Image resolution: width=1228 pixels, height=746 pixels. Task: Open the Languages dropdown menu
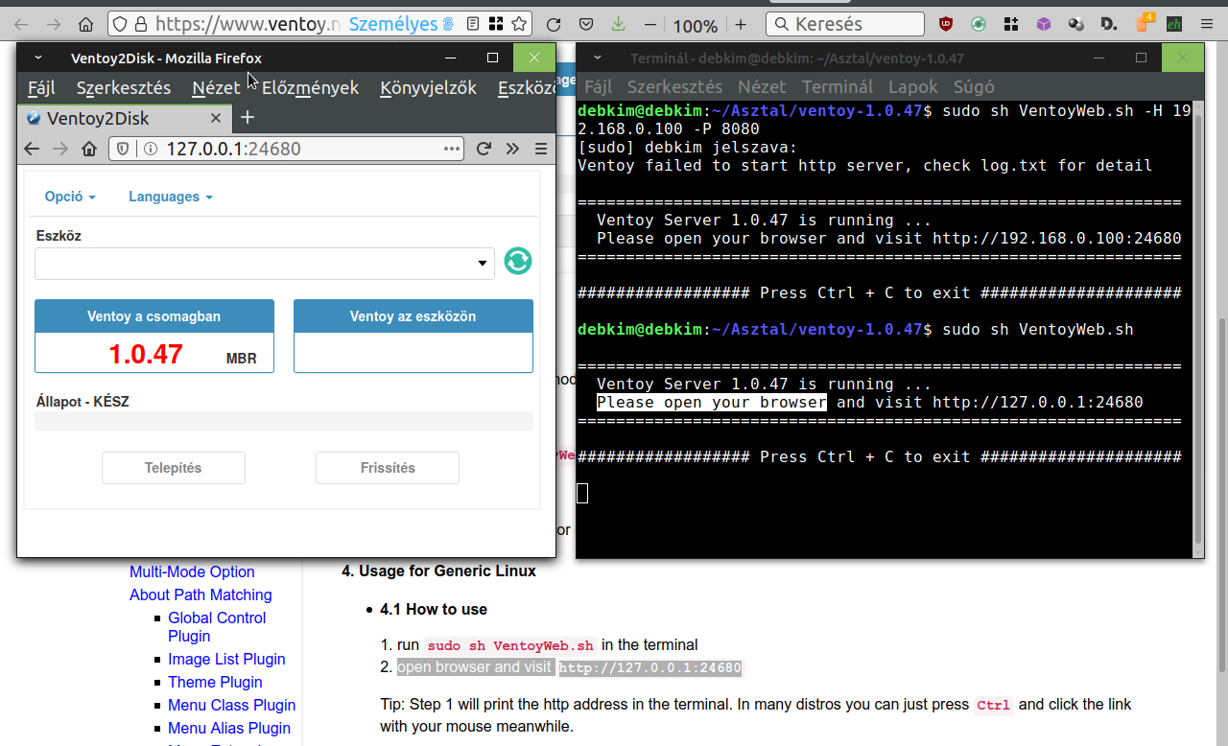170,197
